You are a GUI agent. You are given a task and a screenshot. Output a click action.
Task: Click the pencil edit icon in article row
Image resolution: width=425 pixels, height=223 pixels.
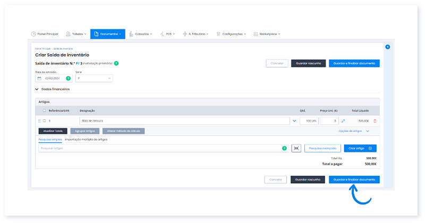click(343, 121)
